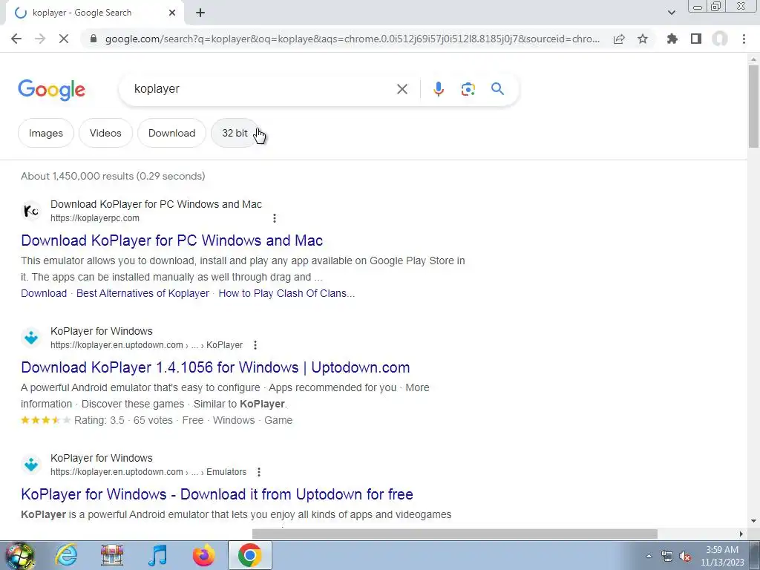760x570 pixels.
Task: Open muted volume icon in tray
Action: pyautogui.click(x=685, y=557)
